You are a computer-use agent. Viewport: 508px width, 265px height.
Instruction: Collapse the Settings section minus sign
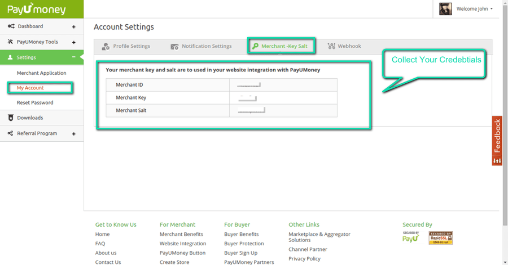click(x=73, y=57)
